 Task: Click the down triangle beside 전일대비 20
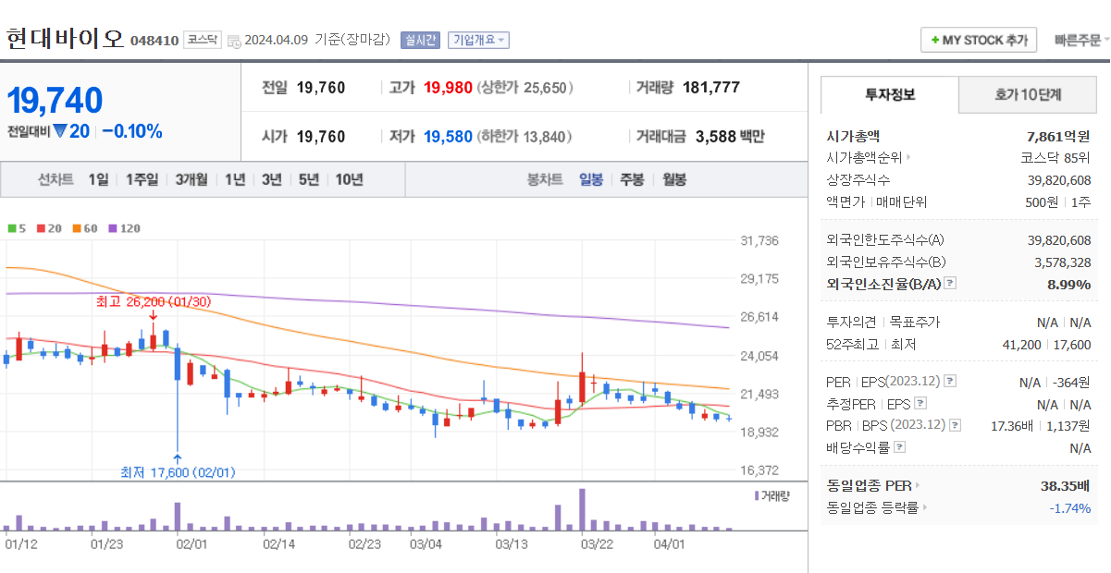60,131
